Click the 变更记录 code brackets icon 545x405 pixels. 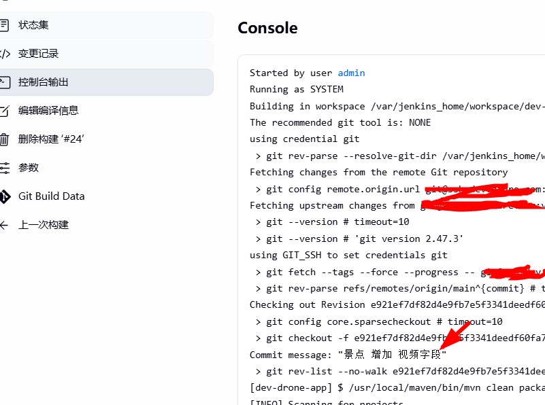coord(5,54)
